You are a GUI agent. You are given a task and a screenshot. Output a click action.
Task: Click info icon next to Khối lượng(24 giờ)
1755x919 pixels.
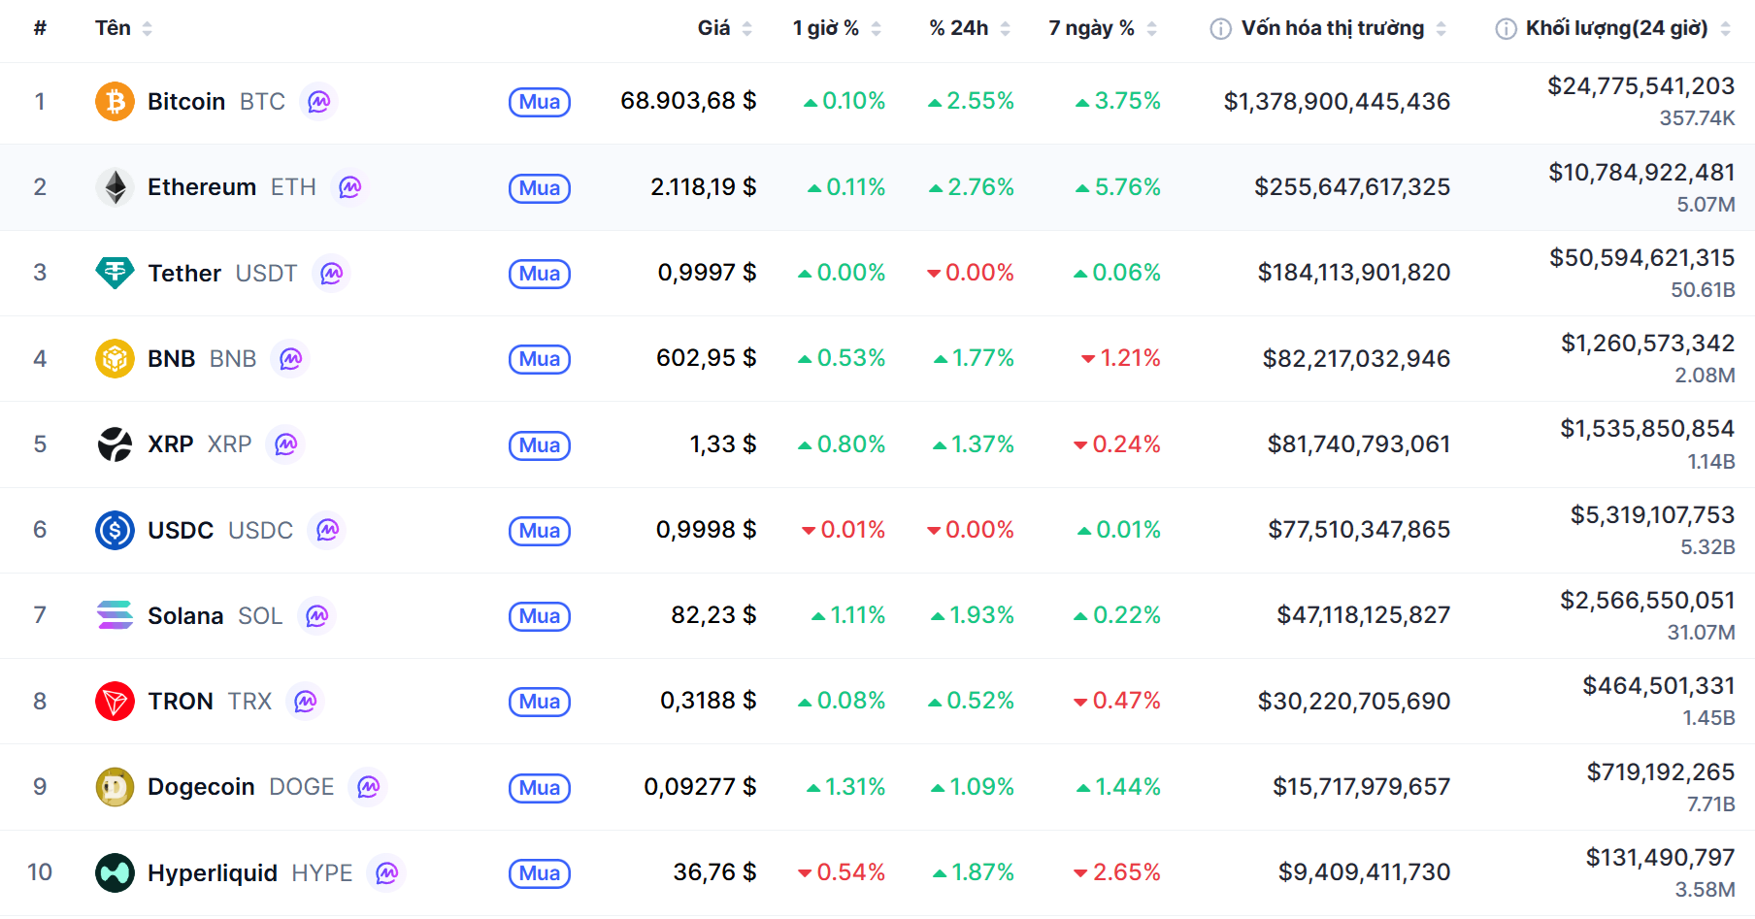pyautogui.click(x=1506, y=29)
